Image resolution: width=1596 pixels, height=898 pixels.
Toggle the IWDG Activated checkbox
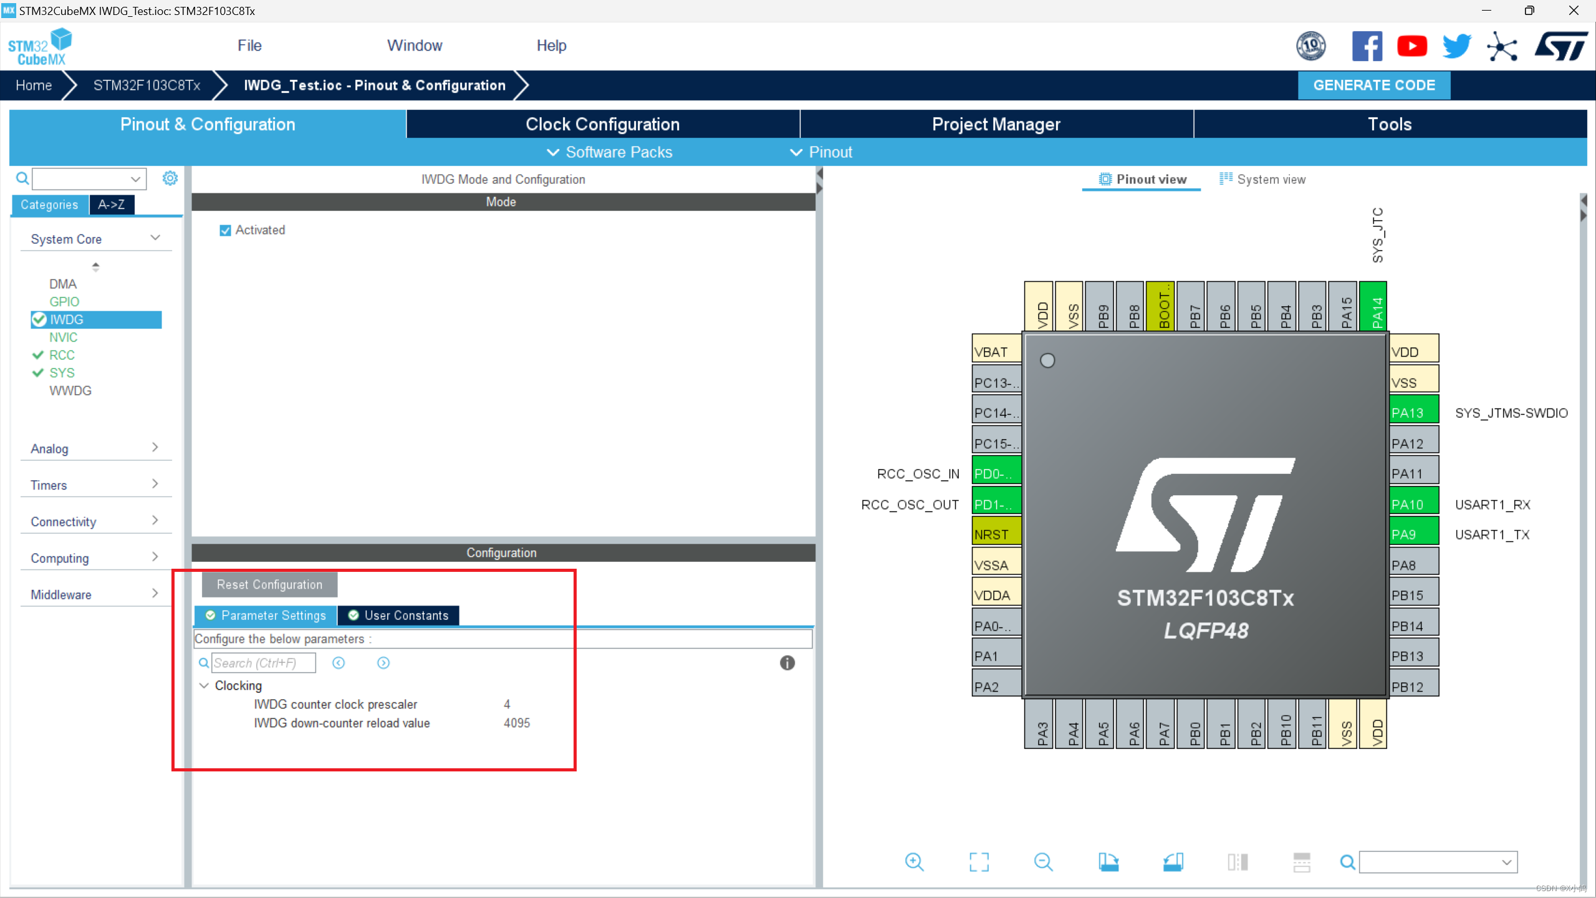click(226, 230)
